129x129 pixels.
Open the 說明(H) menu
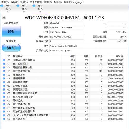point(58,2)
